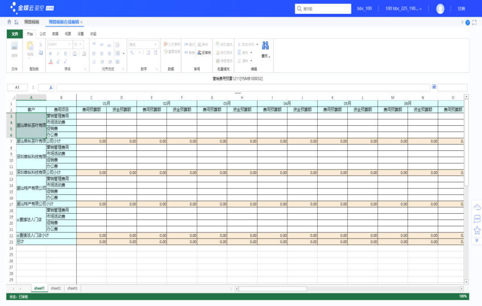Click the 注销 logout link
The height and width of the screenshot is (306, 482).
coord(461,8)
